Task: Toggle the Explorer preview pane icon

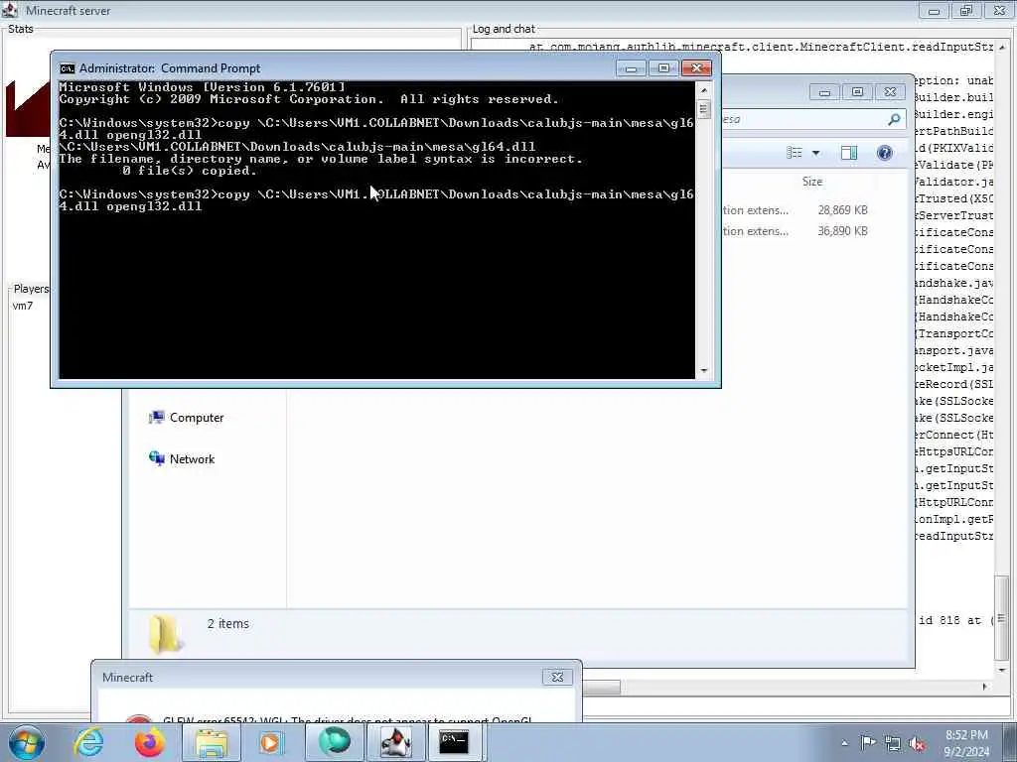Action: click(x=849, y=152)
